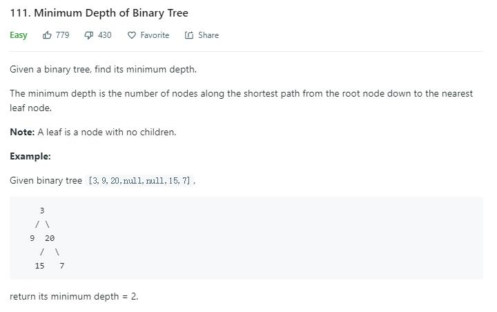Click the Favorite text label
Image resolution: width=497 pixels, height=312 pixels.
(155, 35)
